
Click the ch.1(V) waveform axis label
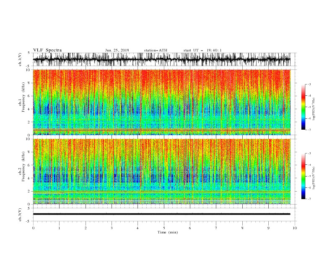(x=20, y=59)
